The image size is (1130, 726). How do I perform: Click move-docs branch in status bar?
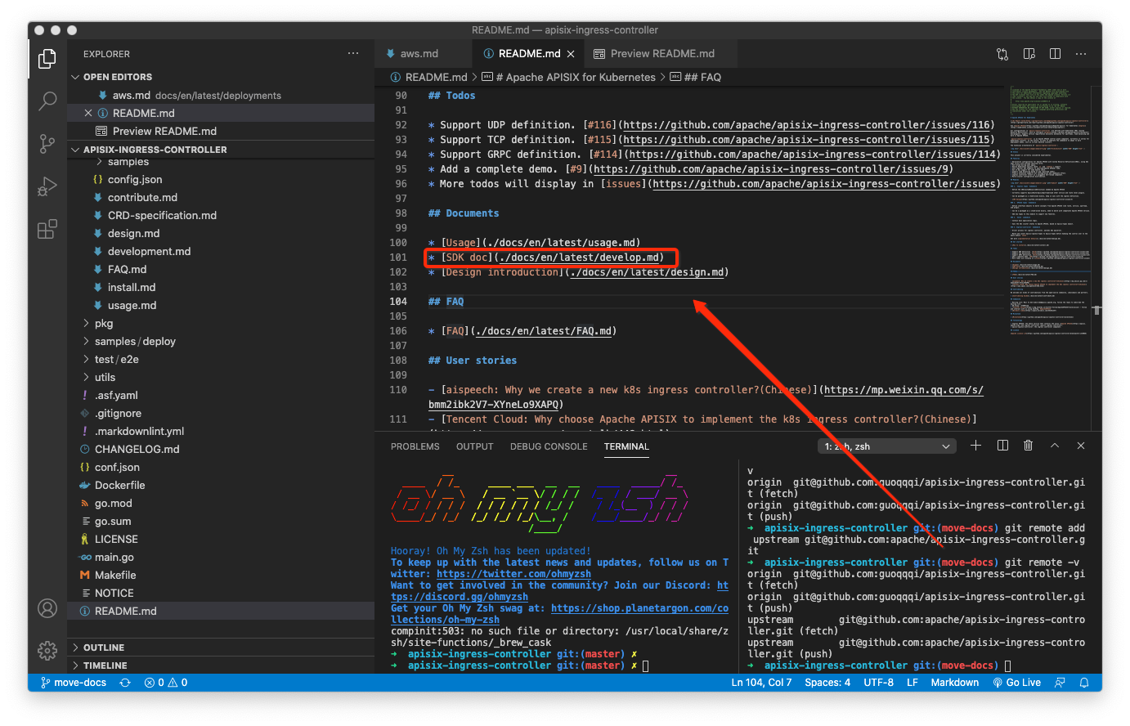[74, 683]
